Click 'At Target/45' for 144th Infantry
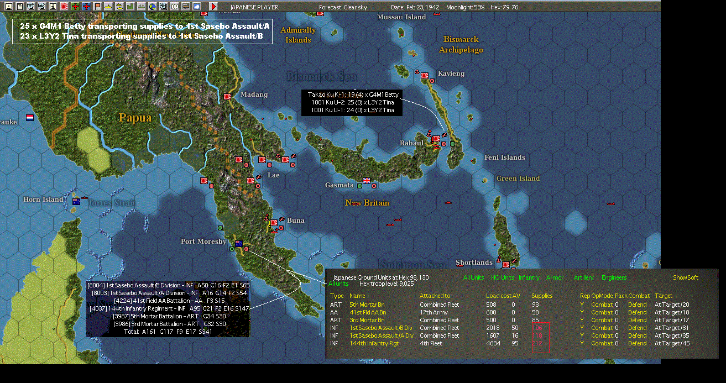 pyautogui.click(x=672, y=343)
